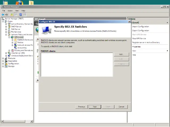This screenshot has width=170, height=127.
Task: Expand the Web Server (IIS) node
Action: pyautogui.click(x=6, y=53)
